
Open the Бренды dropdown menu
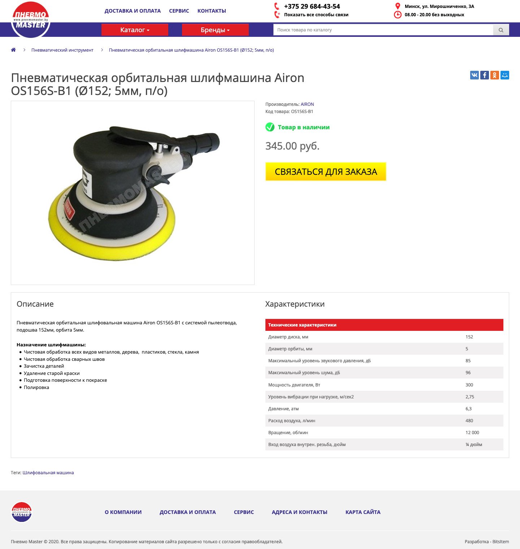coord(215,30)
